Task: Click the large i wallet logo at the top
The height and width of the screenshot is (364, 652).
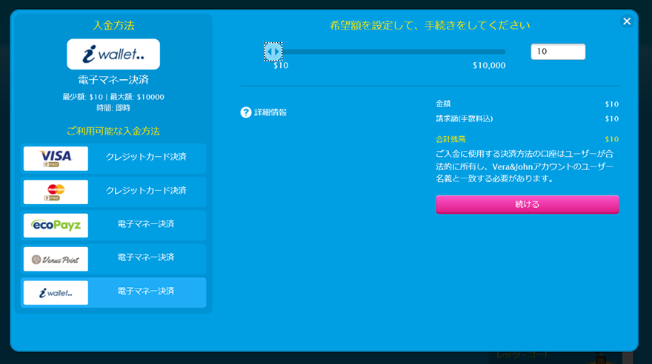Action: [113, 54]
